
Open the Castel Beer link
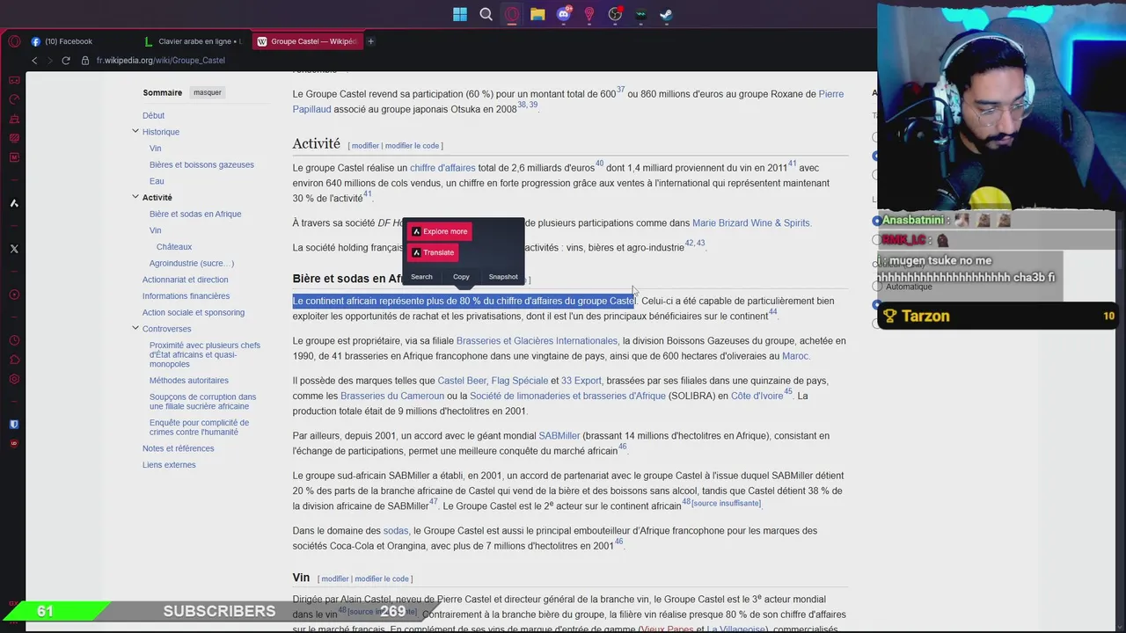pyautogui.click(x=462, y=381)
